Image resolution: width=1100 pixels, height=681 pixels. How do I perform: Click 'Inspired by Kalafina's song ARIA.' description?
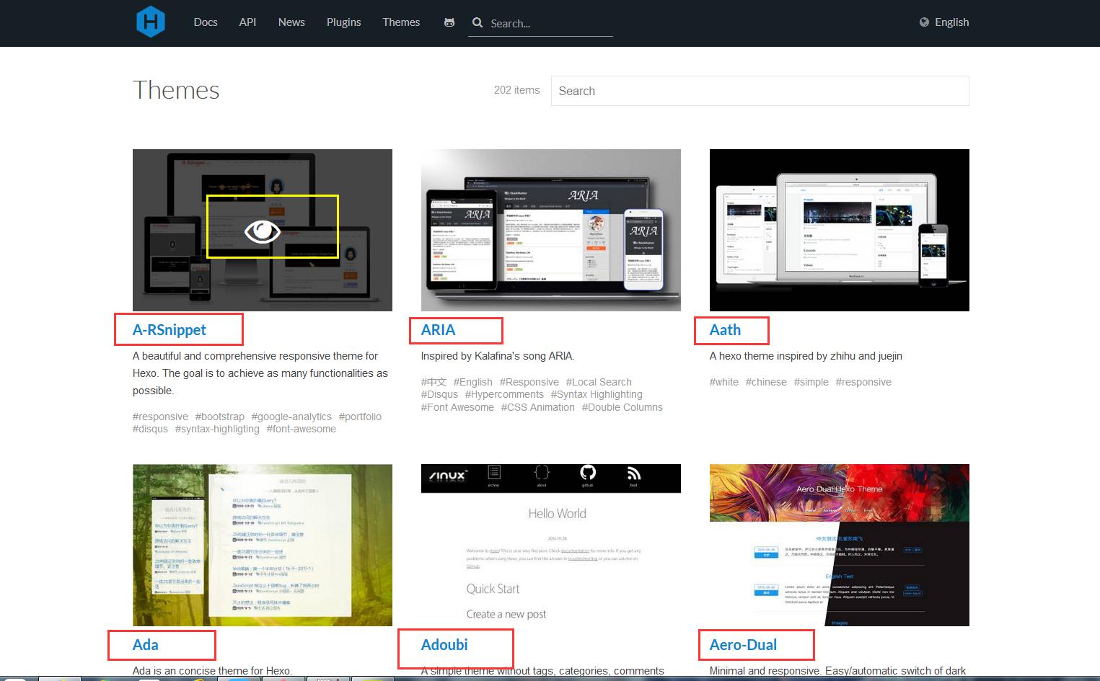(498, 356)
